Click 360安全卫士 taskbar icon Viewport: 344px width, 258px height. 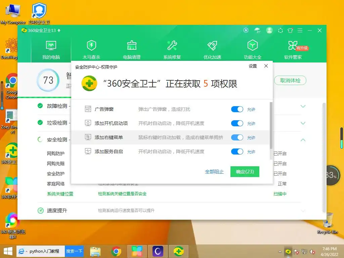[179, 251]
